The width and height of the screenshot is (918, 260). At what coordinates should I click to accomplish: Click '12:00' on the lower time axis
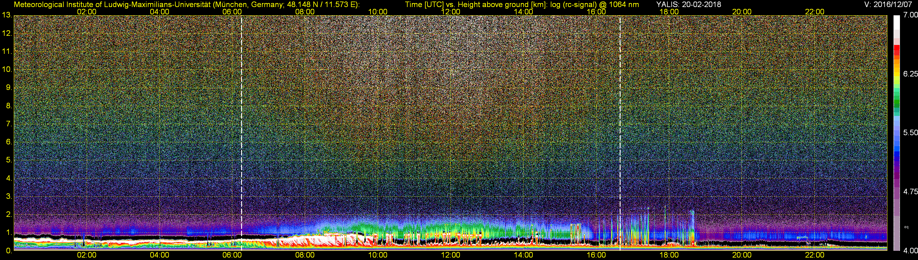click(451, 255)
